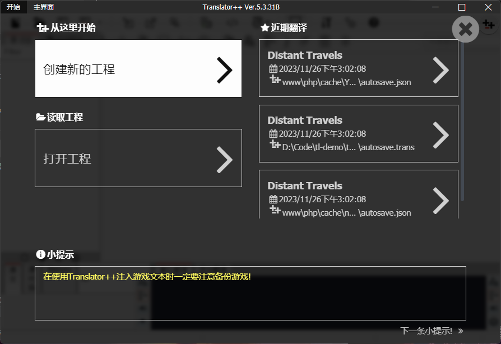Viewport: 501px width, 344px height.
Task: Close the start overlay with round X button
Action: (x=465, y=29)
